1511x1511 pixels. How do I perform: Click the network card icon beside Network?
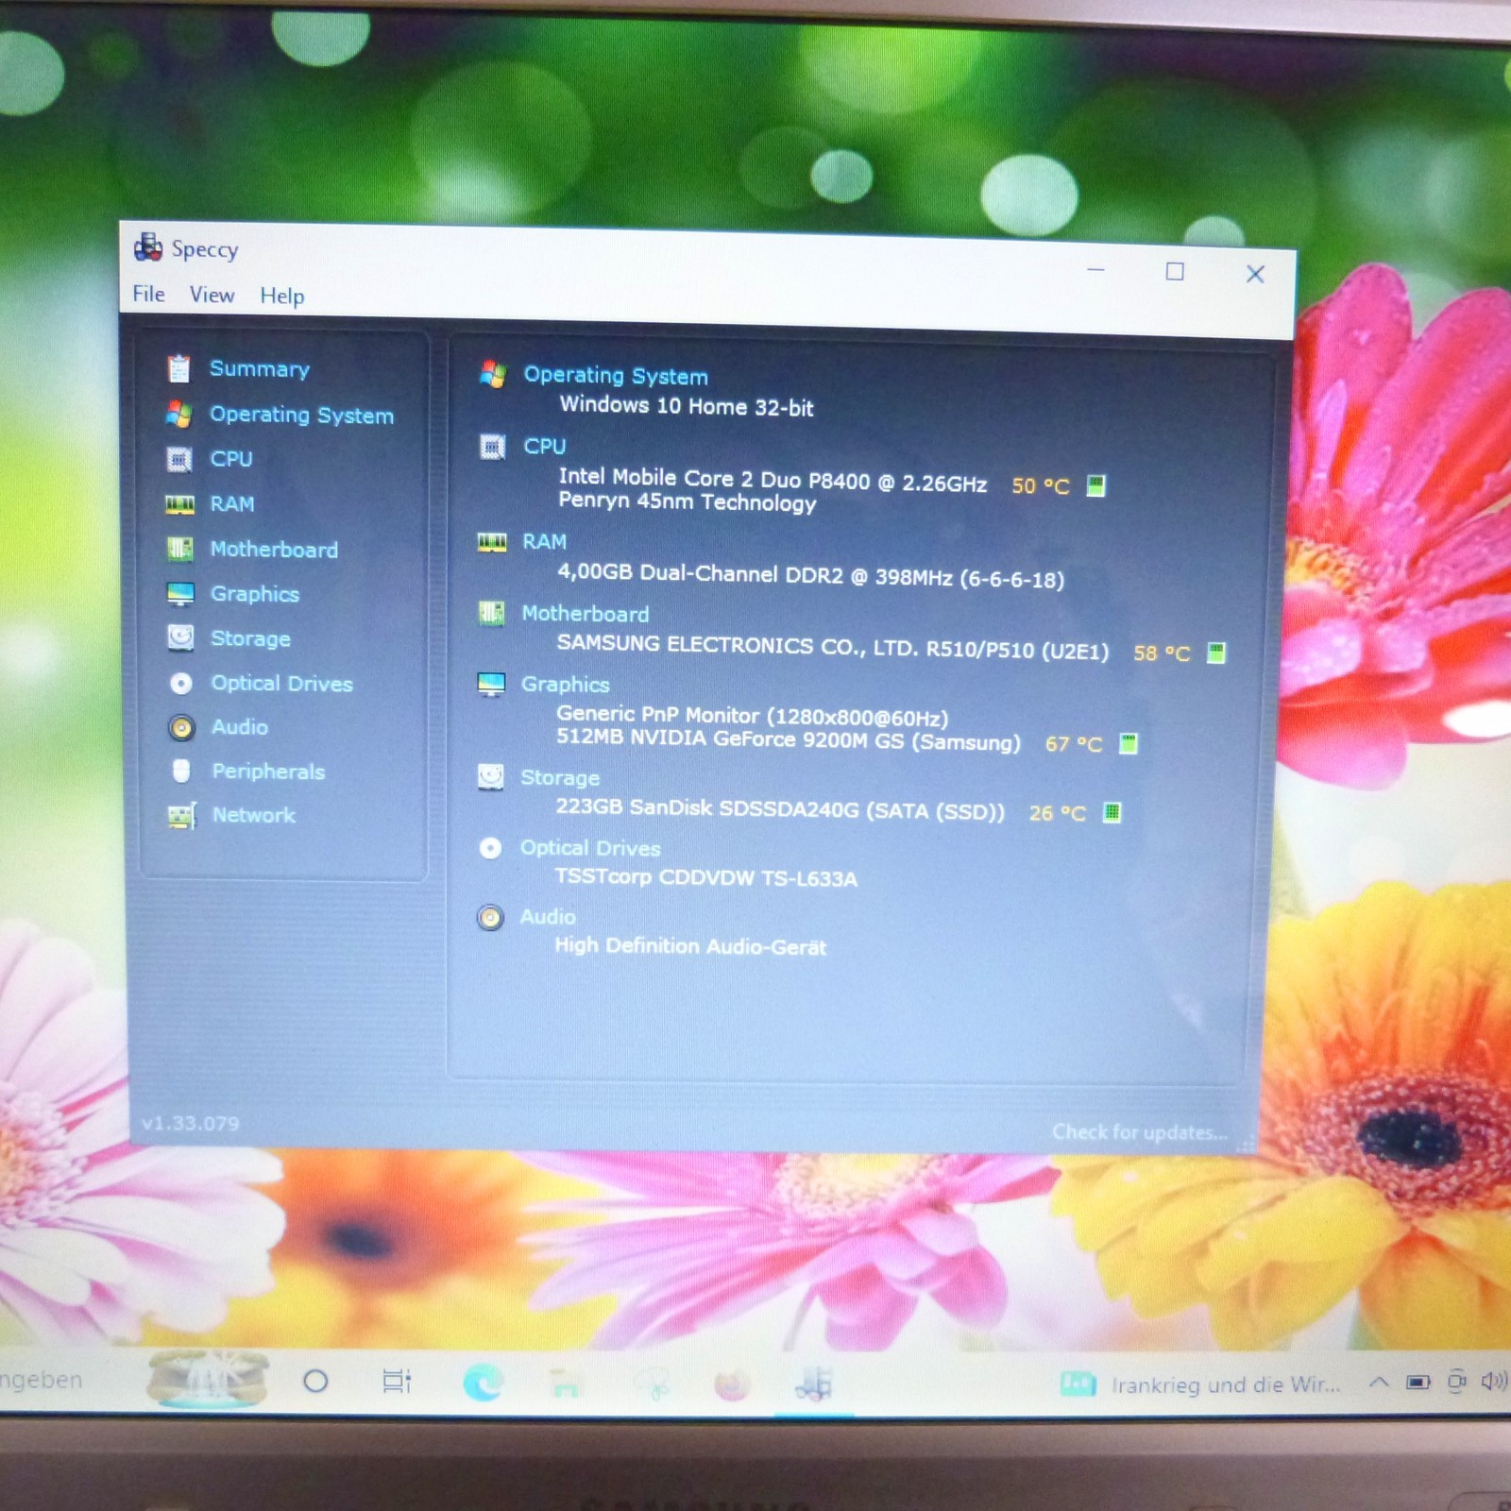coord(182,815)
